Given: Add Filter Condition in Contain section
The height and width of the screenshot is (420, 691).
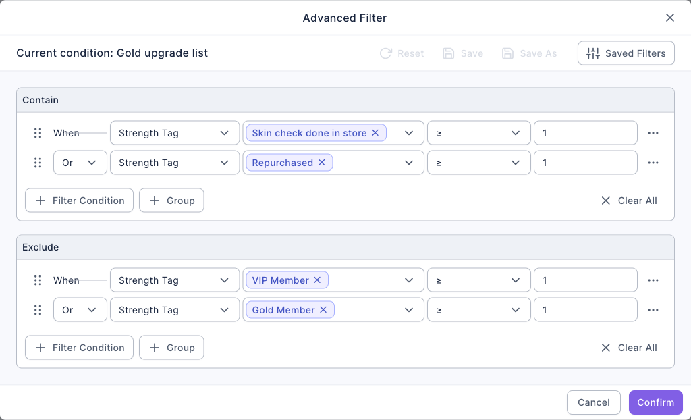Looking at the screenshot, I should click(80, 201).
